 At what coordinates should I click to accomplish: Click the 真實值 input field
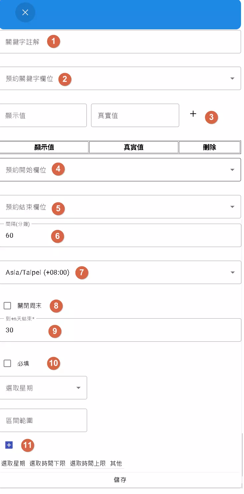(x=135, y=116)
